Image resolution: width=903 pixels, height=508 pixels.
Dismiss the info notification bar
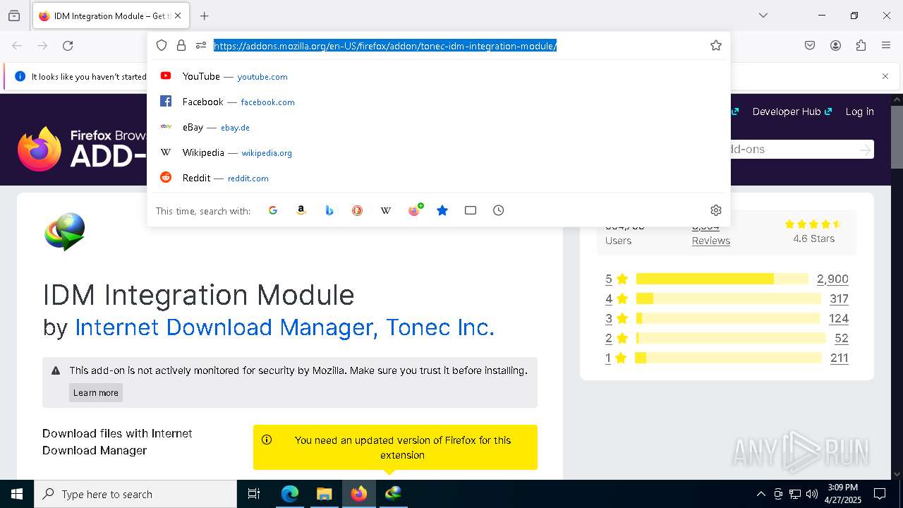(885, 76)
